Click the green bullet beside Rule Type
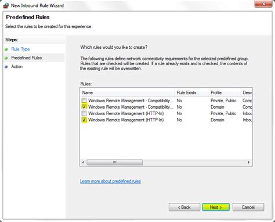 click(x=6, y=49)
